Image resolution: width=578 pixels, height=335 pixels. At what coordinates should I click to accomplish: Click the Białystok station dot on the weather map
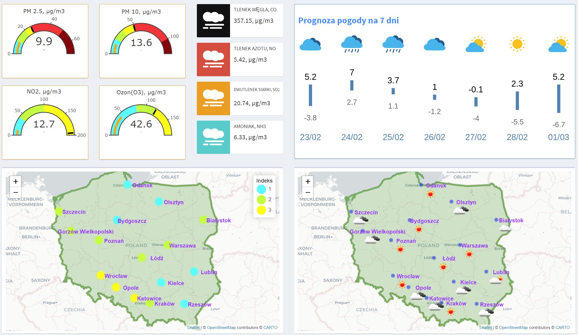coord(496,220)
